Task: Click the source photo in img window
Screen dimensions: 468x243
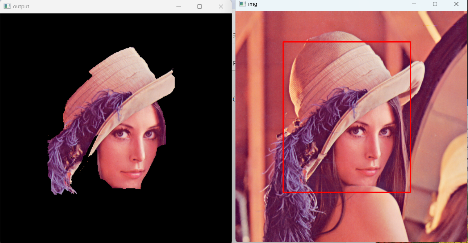Action: tap(351, 126)
